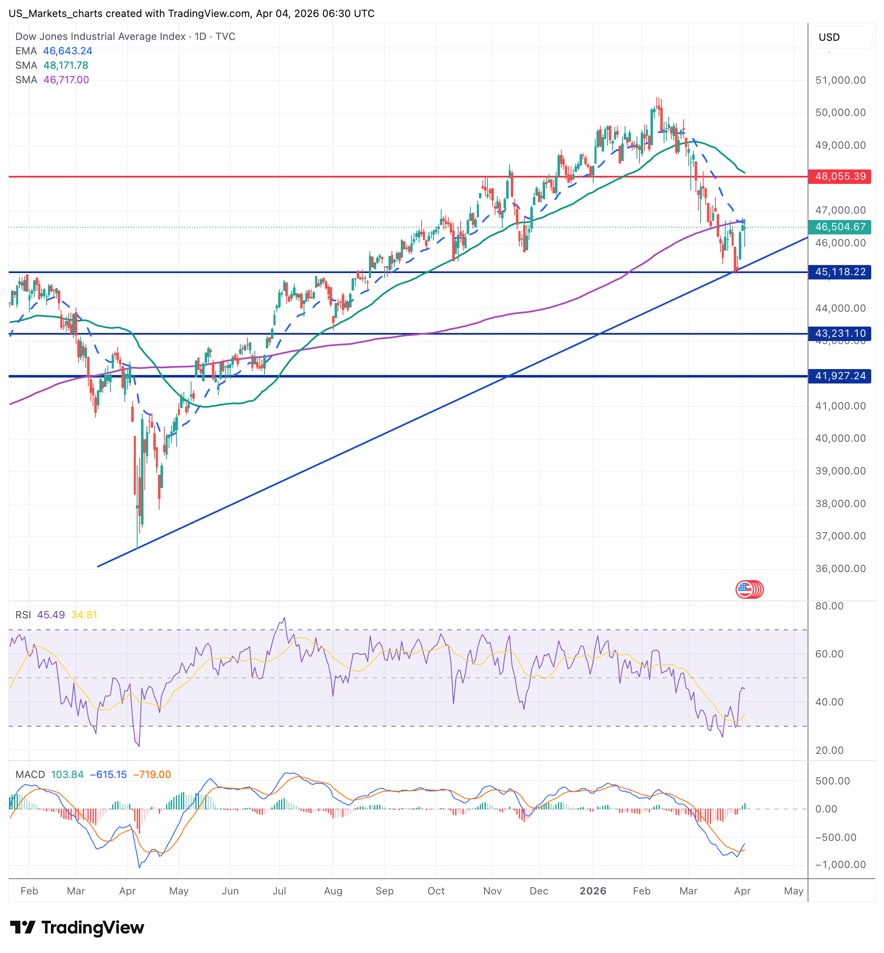This screenshot has width=884, height=953.
Task: Click the Dow Jones Industrial Average Index title
Action: [101, 37]
